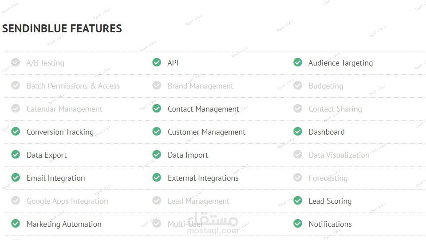Click the green check icon next to Audience Targeting
This screenshot has height=240, width=426.
[x=298, y=62]
